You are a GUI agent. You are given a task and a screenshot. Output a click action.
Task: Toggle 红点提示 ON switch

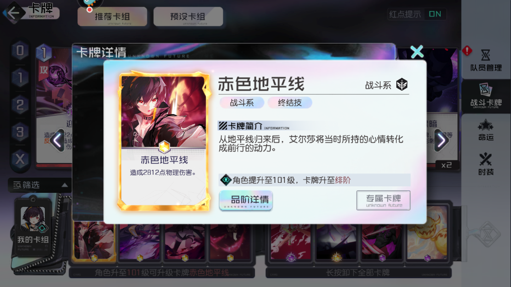coord(435,14)
